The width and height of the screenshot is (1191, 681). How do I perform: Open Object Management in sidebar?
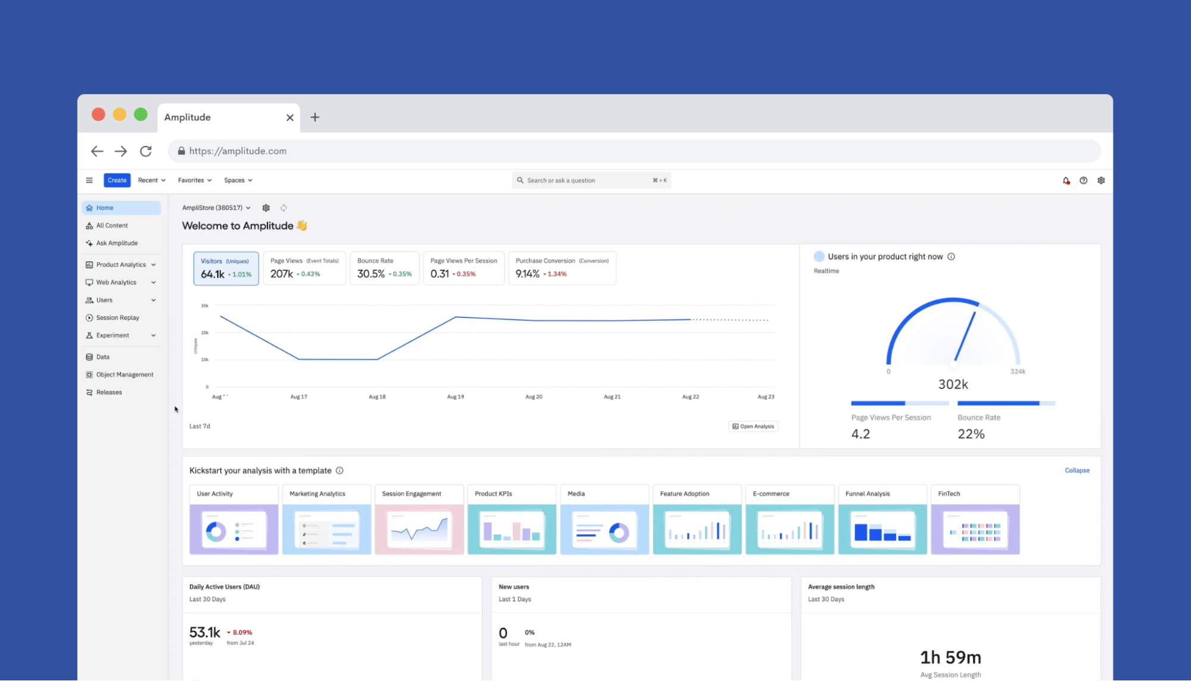pyautogui.click(x=124, y=374)
